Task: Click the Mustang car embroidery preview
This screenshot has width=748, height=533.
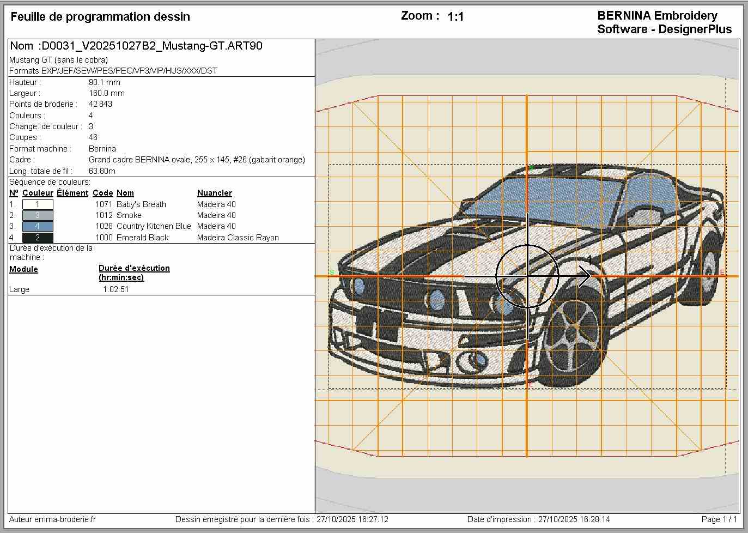Action: 527,276
